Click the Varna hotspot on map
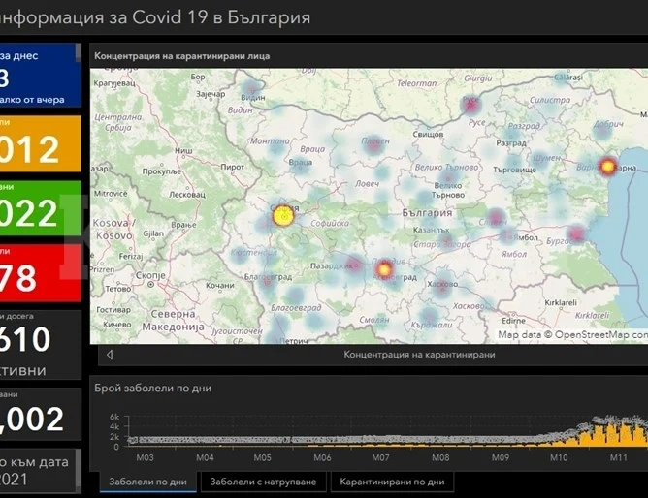Screen dimensions: 648x498 pyautogui.click(x=608, y=167)
